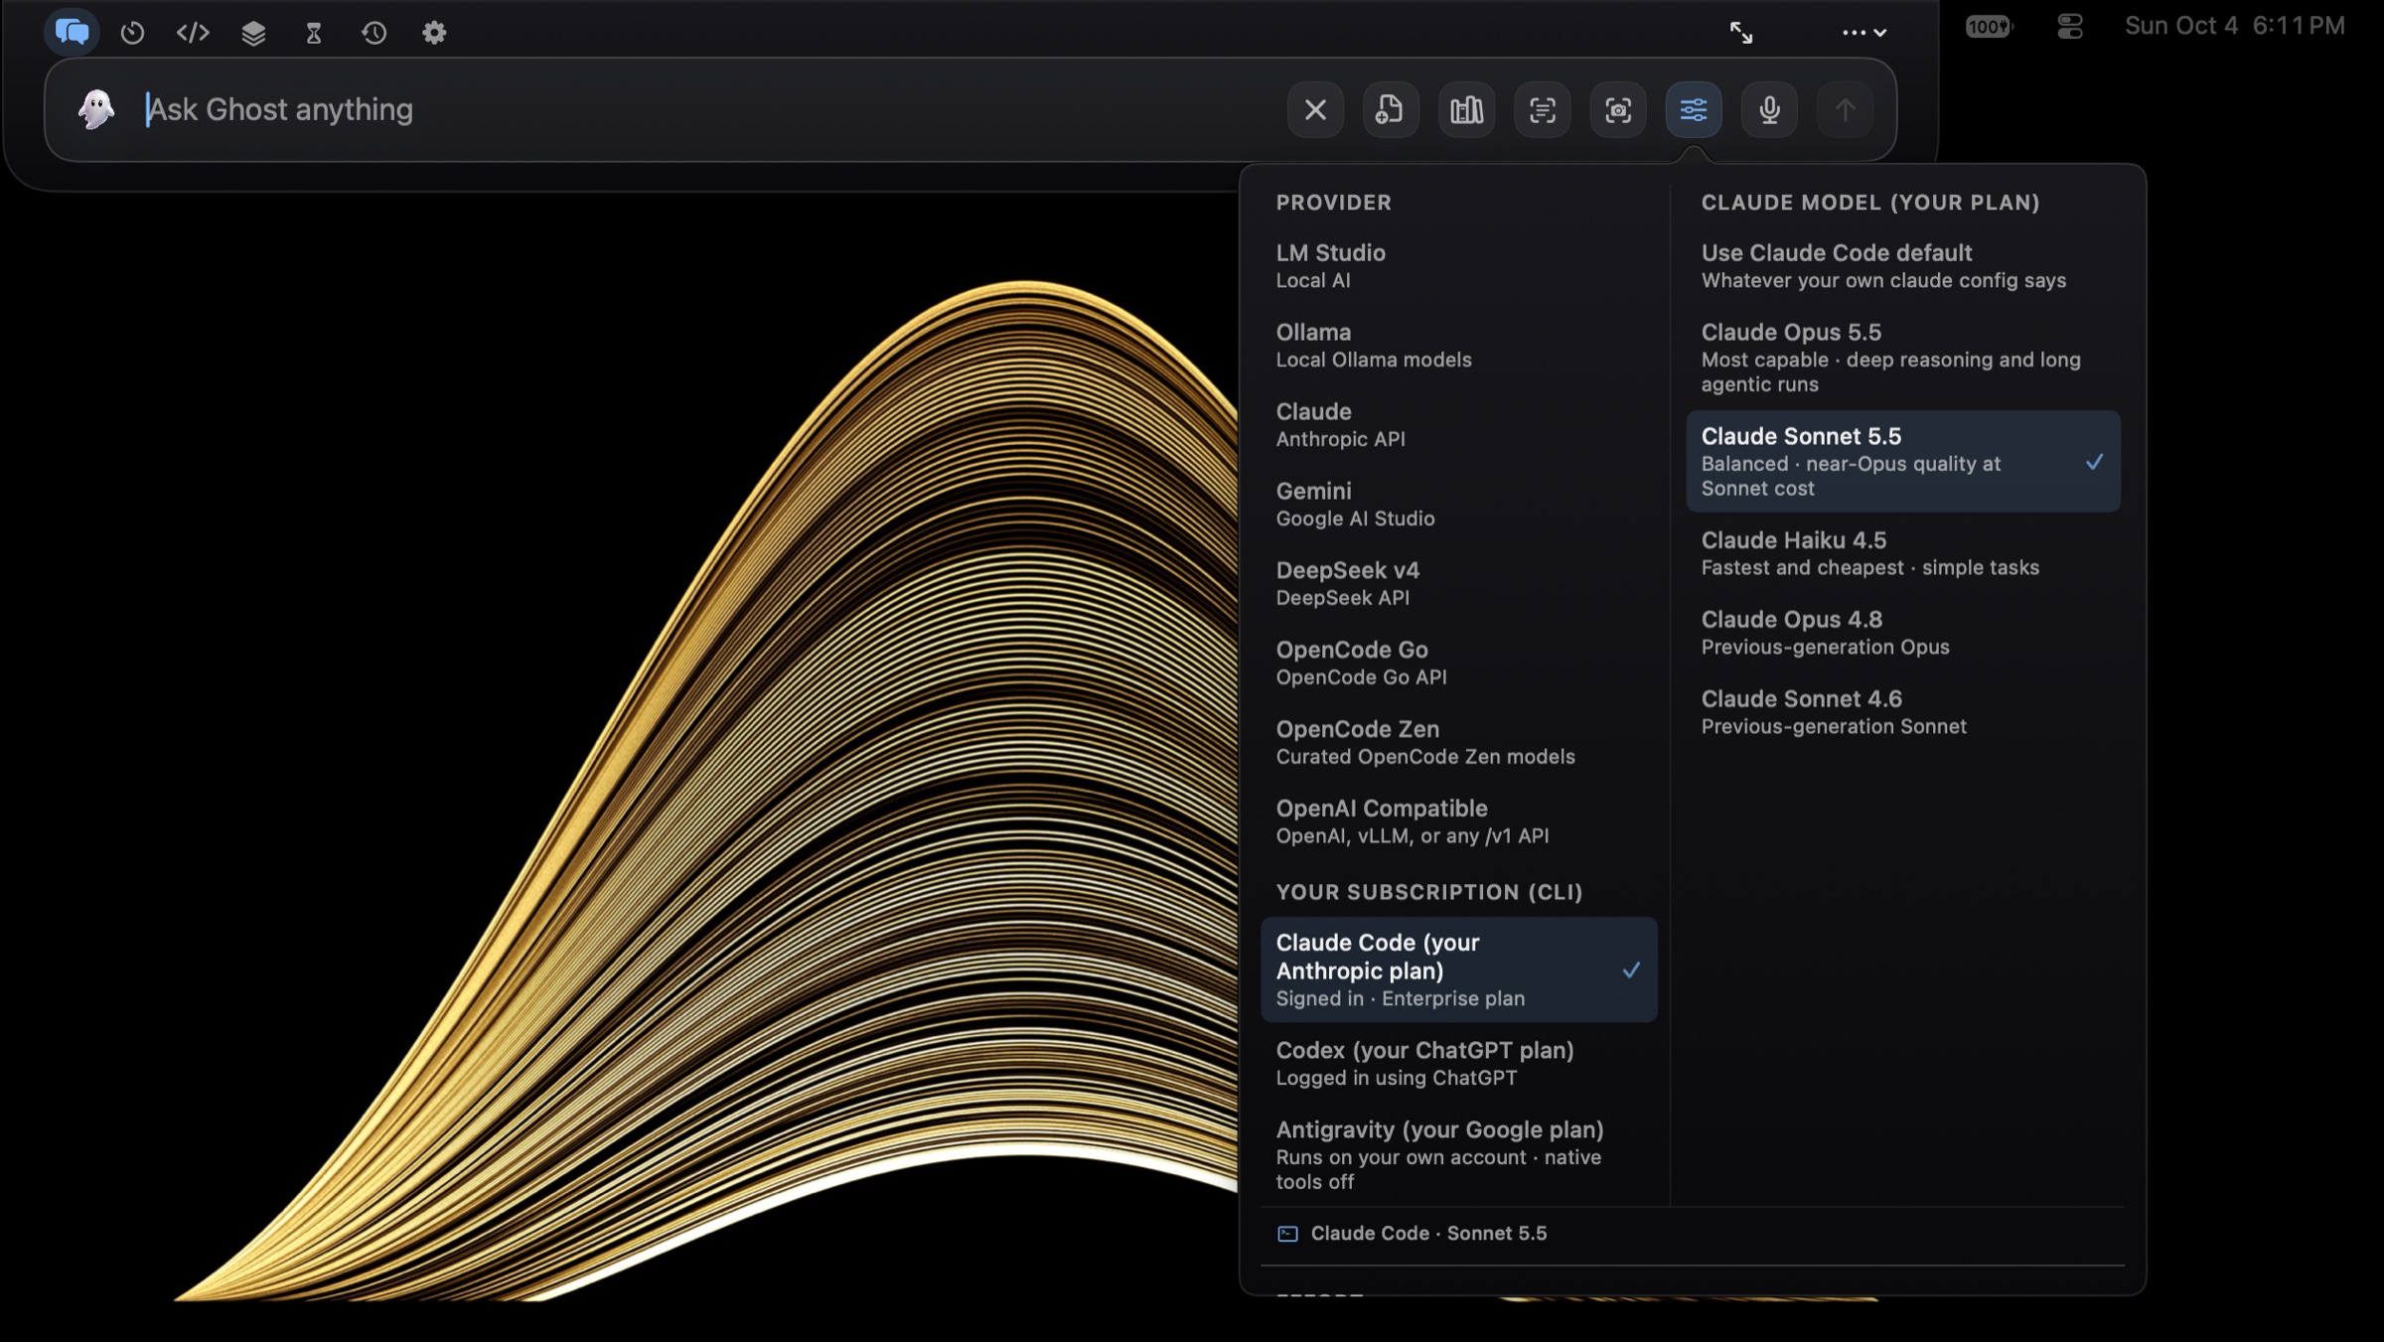This screenshot has height=1342, width=2384.
Task: Open macOS Control Center icon
Action: pyautogui.click(x=2070, y=26)
